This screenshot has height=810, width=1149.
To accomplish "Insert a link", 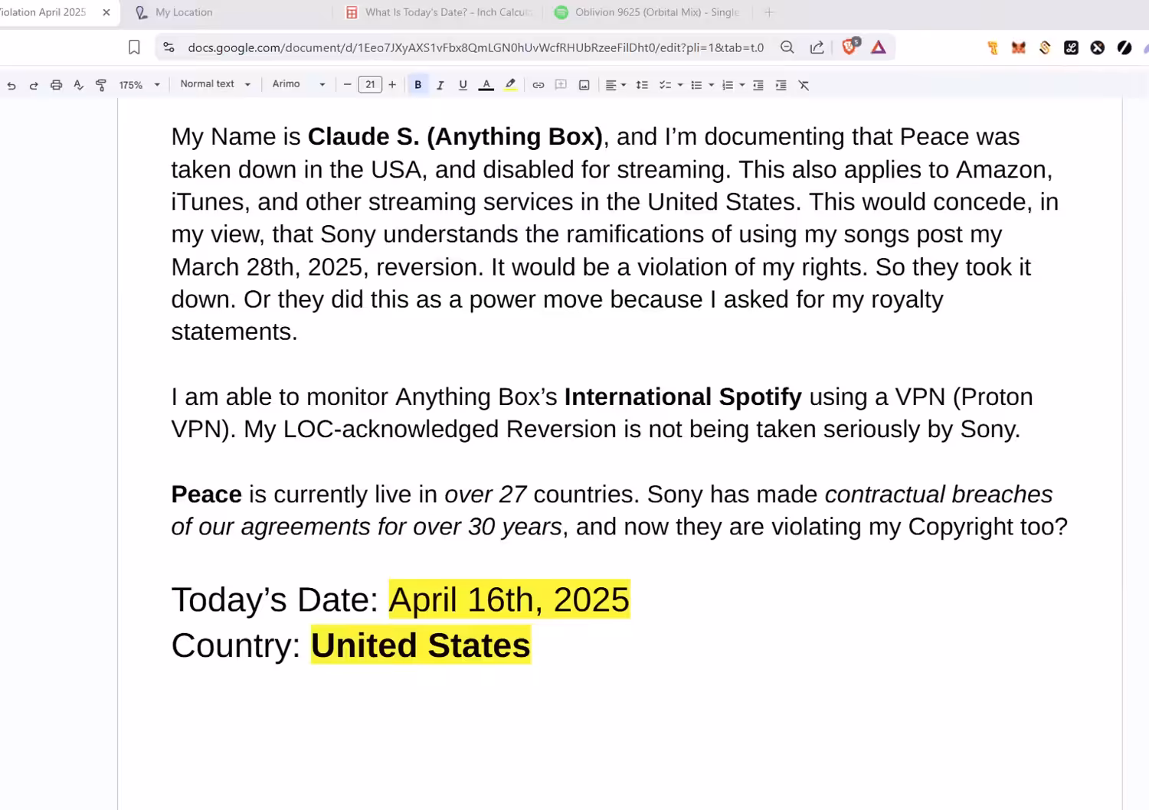I will tap(538, 85).
